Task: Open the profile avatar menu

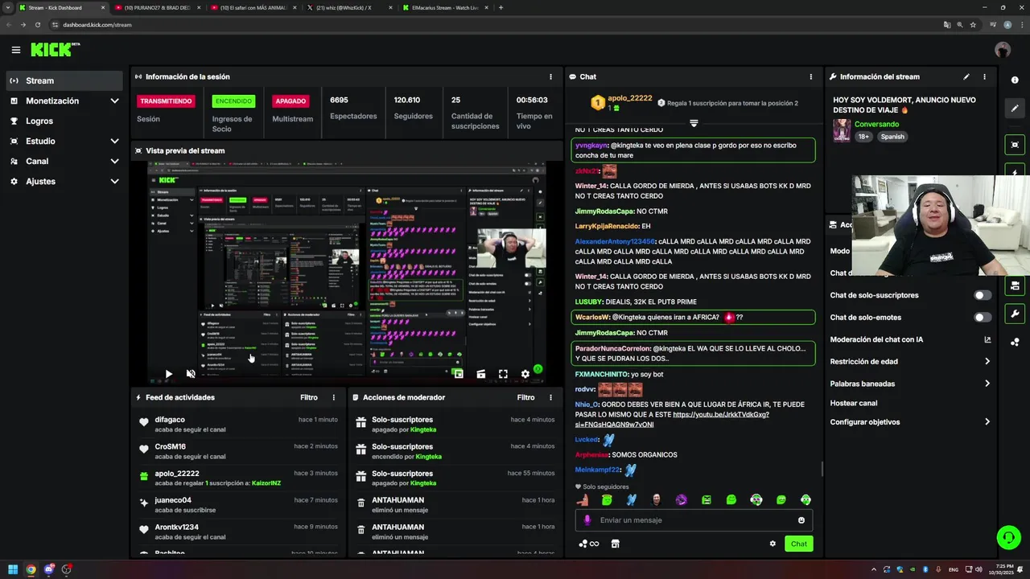Action: click(x=1002, y=50)
